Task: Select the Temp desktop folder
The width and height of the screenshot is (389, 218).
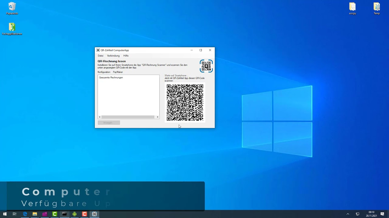Action: (377, 8)
